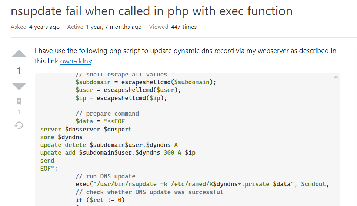The image size is (357, 206).
Task: Click the 'zone $dyndns' code line
Action: 61,137
